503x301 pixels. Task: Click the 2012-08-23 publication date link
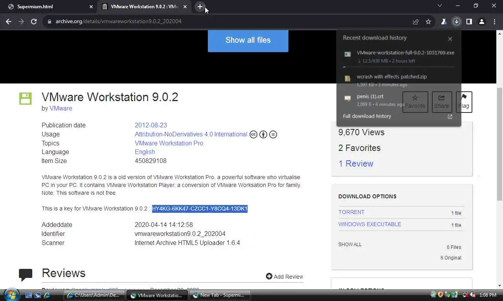tap(151, 125)
